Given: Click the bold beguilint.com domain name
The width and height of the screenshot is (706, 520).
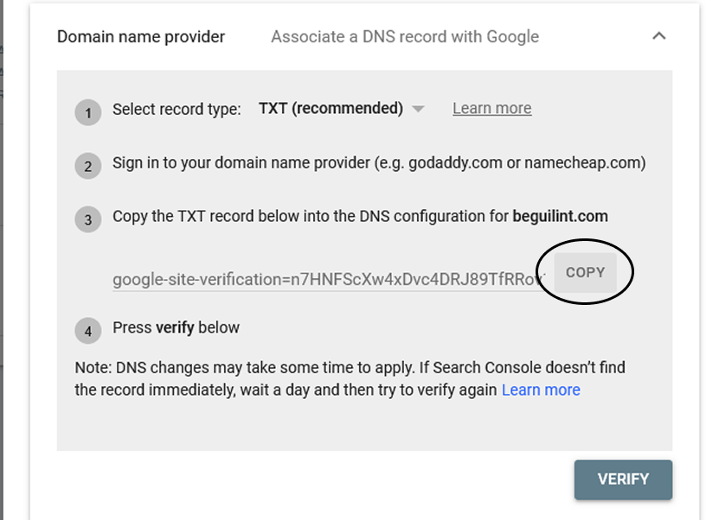Looking at the screenshot, I should point(560,216).
